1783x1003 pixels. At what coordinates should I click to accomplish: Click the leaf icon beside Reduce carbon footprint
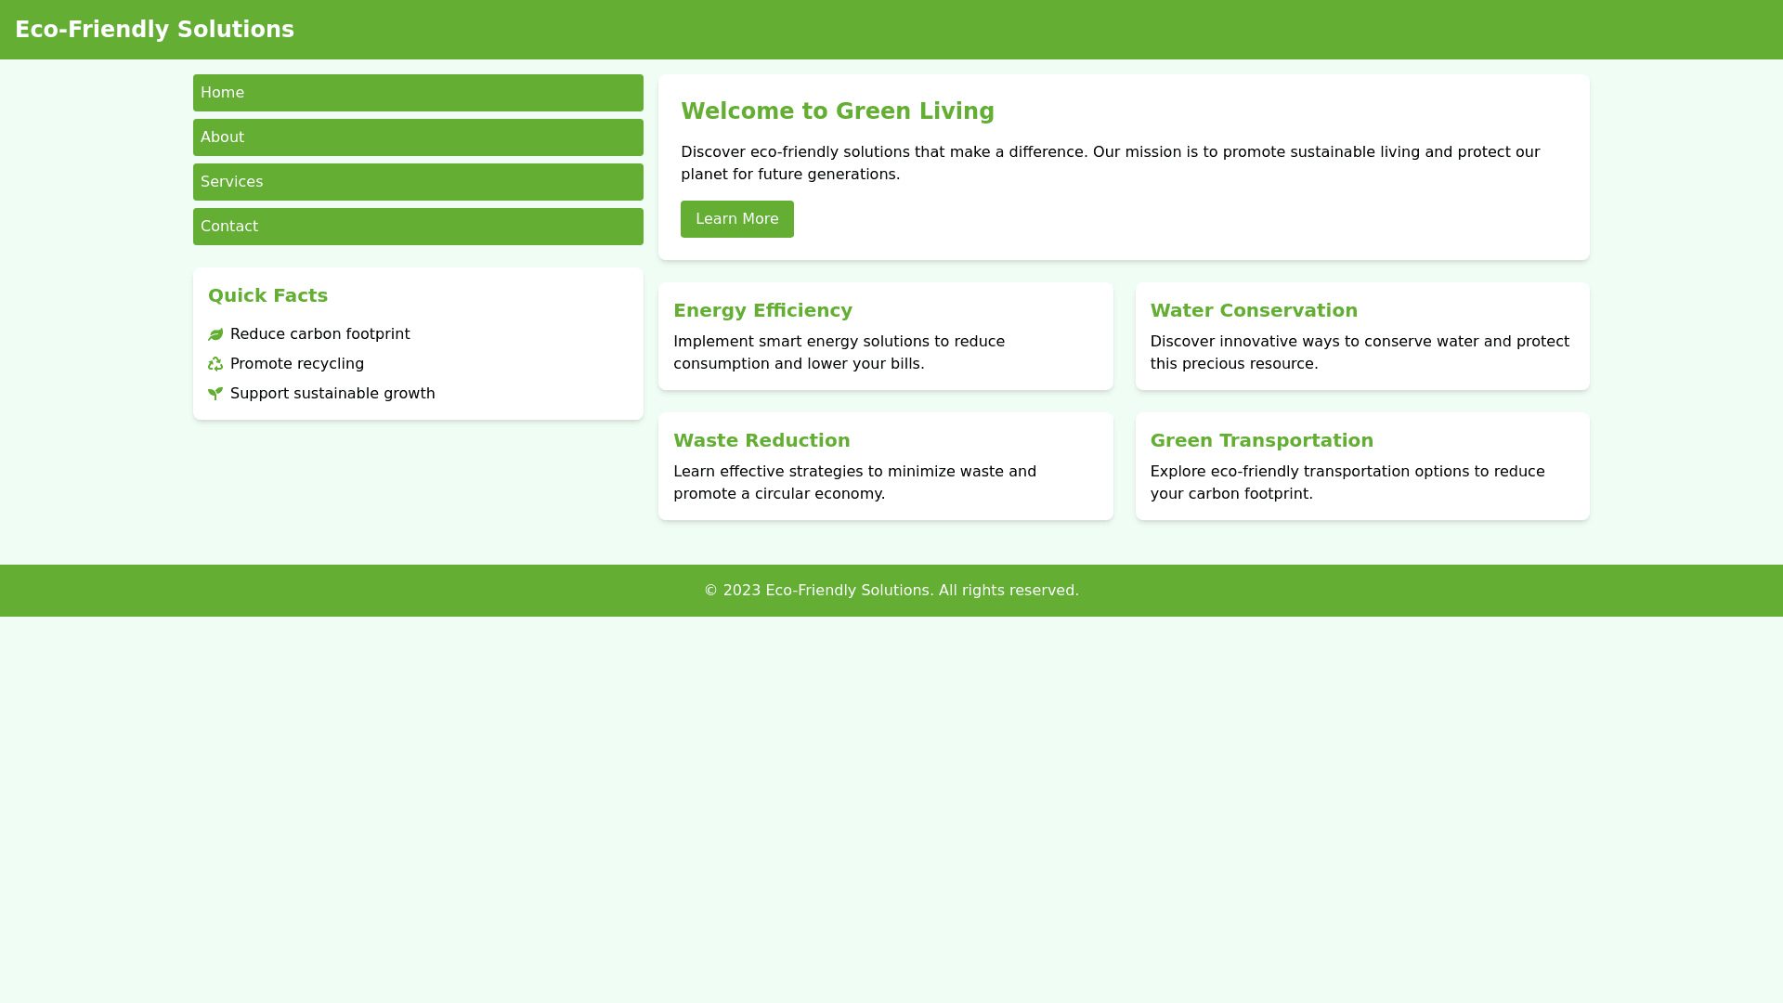[x=215, y=334]
